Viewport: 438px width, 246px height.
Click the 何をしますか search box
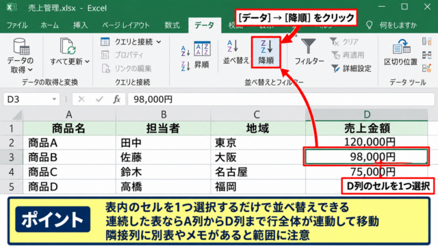click(398, 25)
